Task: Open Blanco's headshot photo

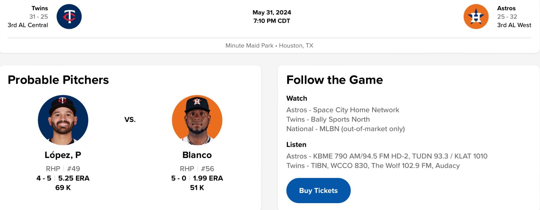Action: click(x=197, y=120)
